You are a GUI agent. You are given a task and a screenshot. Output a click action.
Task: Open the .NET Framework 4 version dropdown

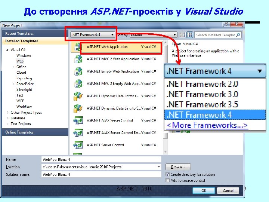(x=93, y=35)
